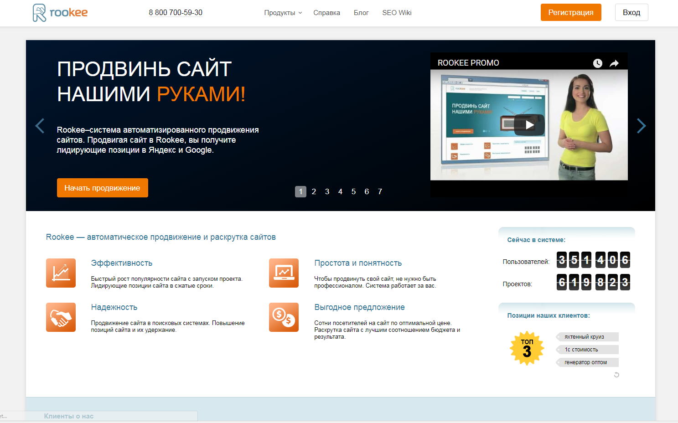This screenshot has width=678, height=423.
Task: Click the video share arrow icon
Action: [614, 63]
